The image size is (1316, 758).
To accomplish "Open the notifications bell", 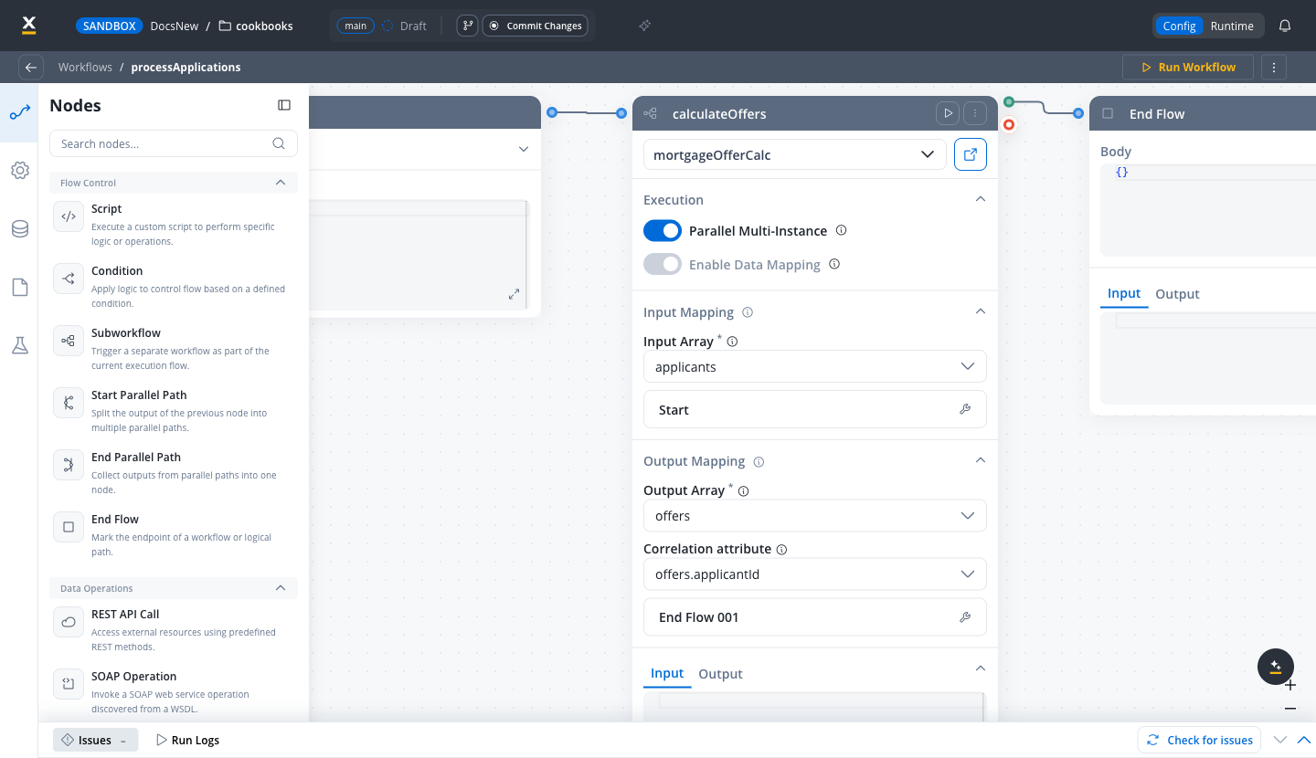I will click(1285, 26).
